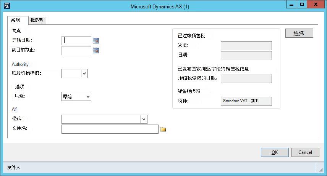Click the Authority section label
Viewport: 327px width, 176px height.
click(20, 64)
